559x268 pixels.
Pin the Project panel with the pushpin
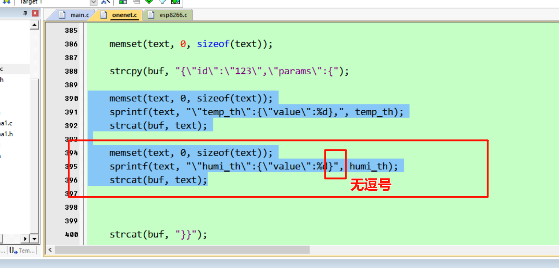click(25, 13)
